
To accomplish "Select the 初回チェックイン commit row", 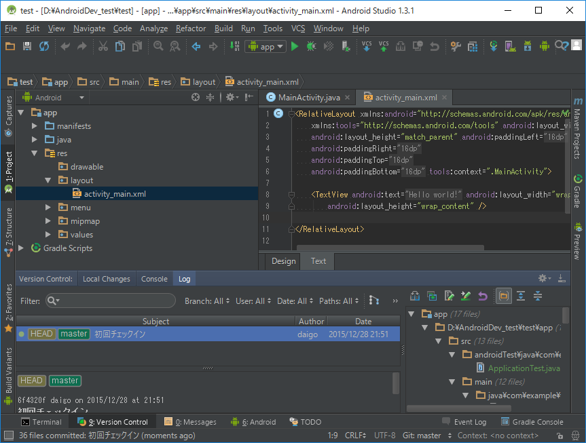I will (x=208, y=334).
